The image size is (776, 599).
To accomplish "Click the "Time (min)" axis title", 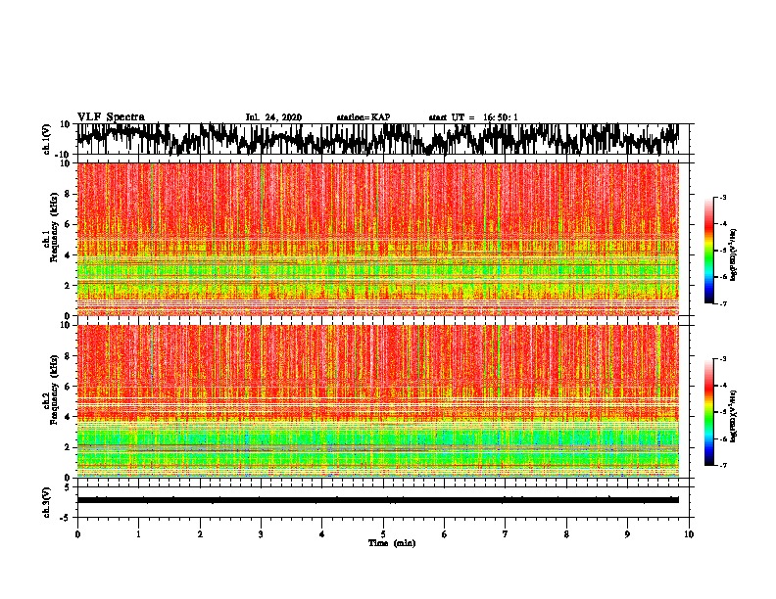I will click(392, 543).
